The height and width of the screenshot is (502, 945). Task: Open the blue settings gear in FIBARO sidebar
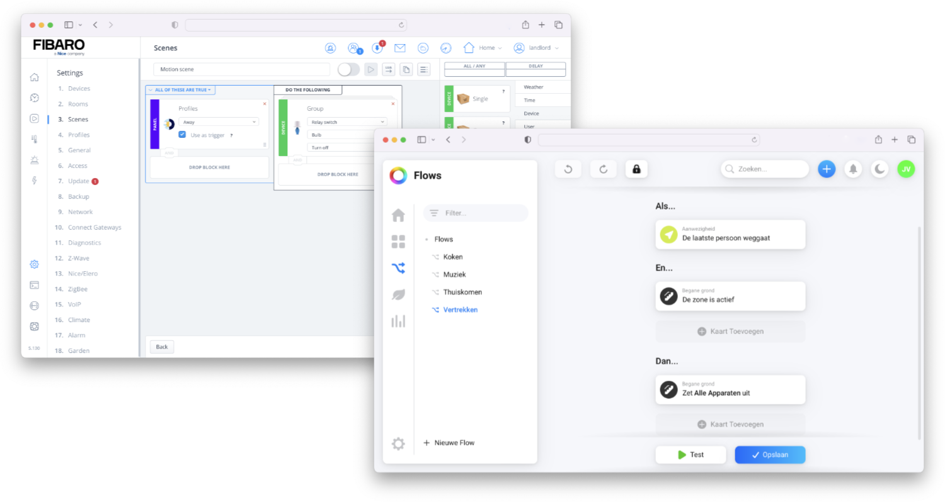point(34,264)
